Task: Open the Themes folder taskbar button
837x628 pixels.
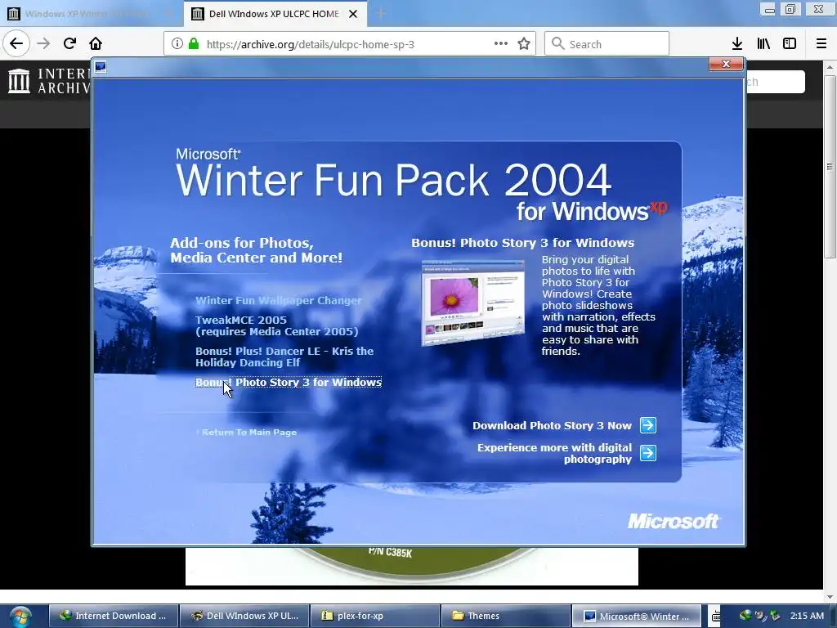Action: coord(505,616)
